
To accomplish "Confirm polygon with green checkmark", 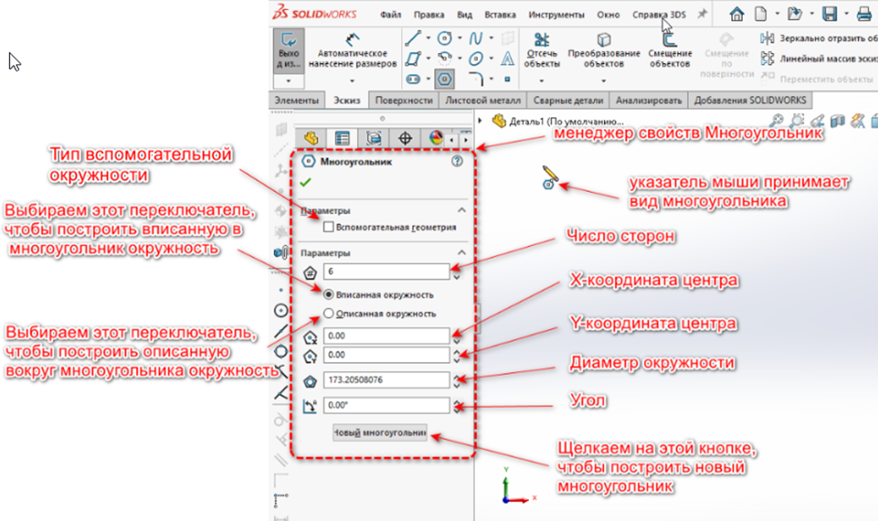I will coord(306,182).
